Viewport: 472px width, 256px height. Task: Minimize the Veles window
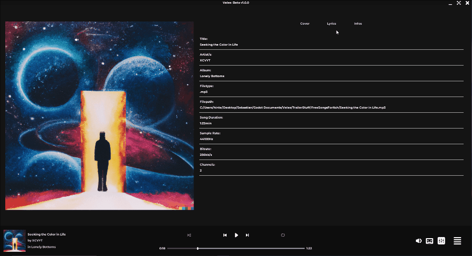pos(450,3)
